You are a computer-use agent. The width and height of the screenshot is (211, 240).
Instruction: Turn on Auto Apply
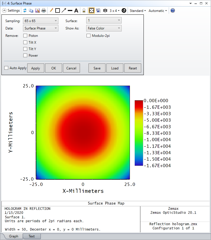point(6,68)
